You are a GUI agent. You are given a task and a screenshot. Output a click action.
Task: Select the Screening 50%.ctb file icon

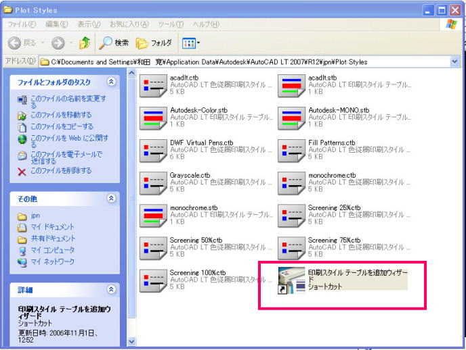(x=153, y=248)
